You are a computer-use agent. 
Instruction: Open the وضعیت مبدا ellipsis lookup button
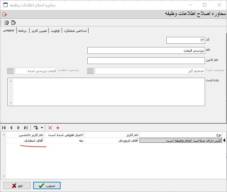pos(91,71)
